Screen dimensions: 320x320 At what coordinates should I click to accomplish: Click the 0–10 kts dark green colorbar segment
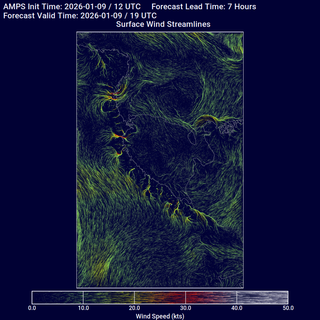pyautogui.click(x=58, y=298)
